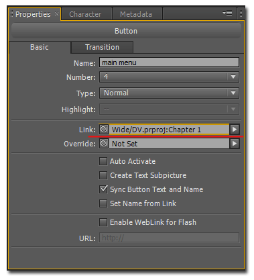Image resolution: width=254 pixels, height=280 pixels.
Task: Uncheck Sync Button Text and Name
Action: pyautogui.click(x=103, y=189)
